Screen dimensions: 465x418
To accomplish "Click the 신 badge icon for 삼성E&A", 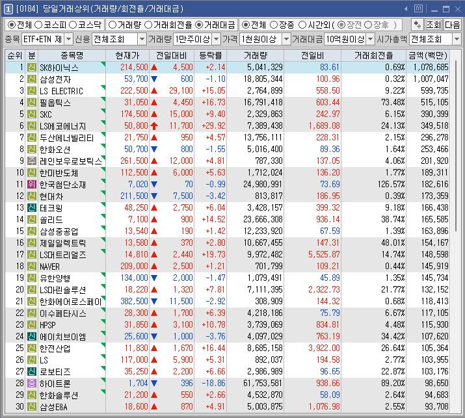I will [x=31, y=407].
